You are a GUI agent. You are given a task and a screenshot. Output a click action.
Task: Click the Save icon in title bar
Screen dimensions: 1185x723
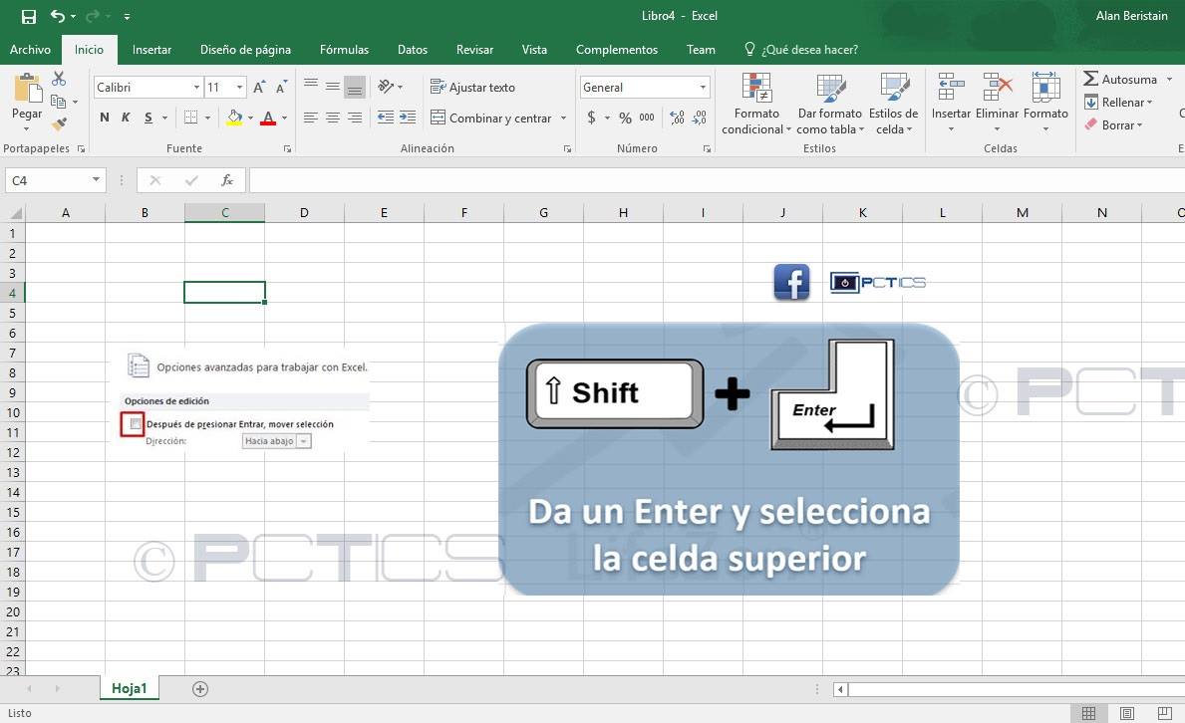pos(29,16)
